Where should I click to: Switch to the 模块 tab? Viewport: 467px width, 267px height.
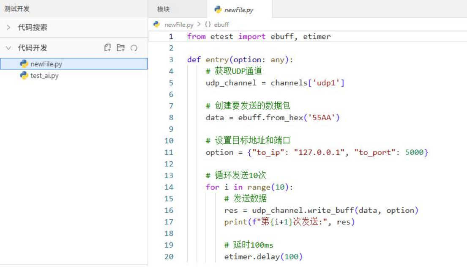click(164, 9)
